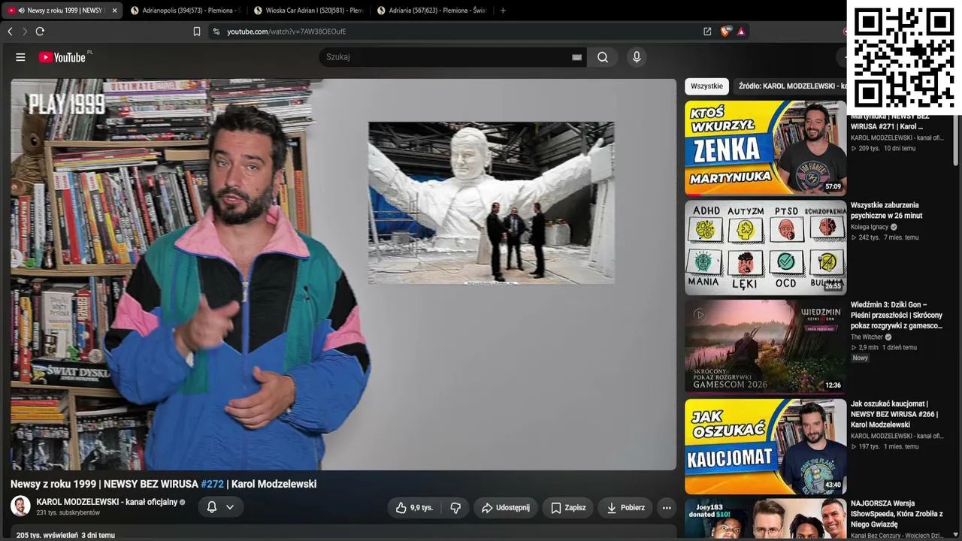The image size is (962, 541).
Task: Open Karol Modzelewski channel avatar
Action: click(x=20, y=506)
